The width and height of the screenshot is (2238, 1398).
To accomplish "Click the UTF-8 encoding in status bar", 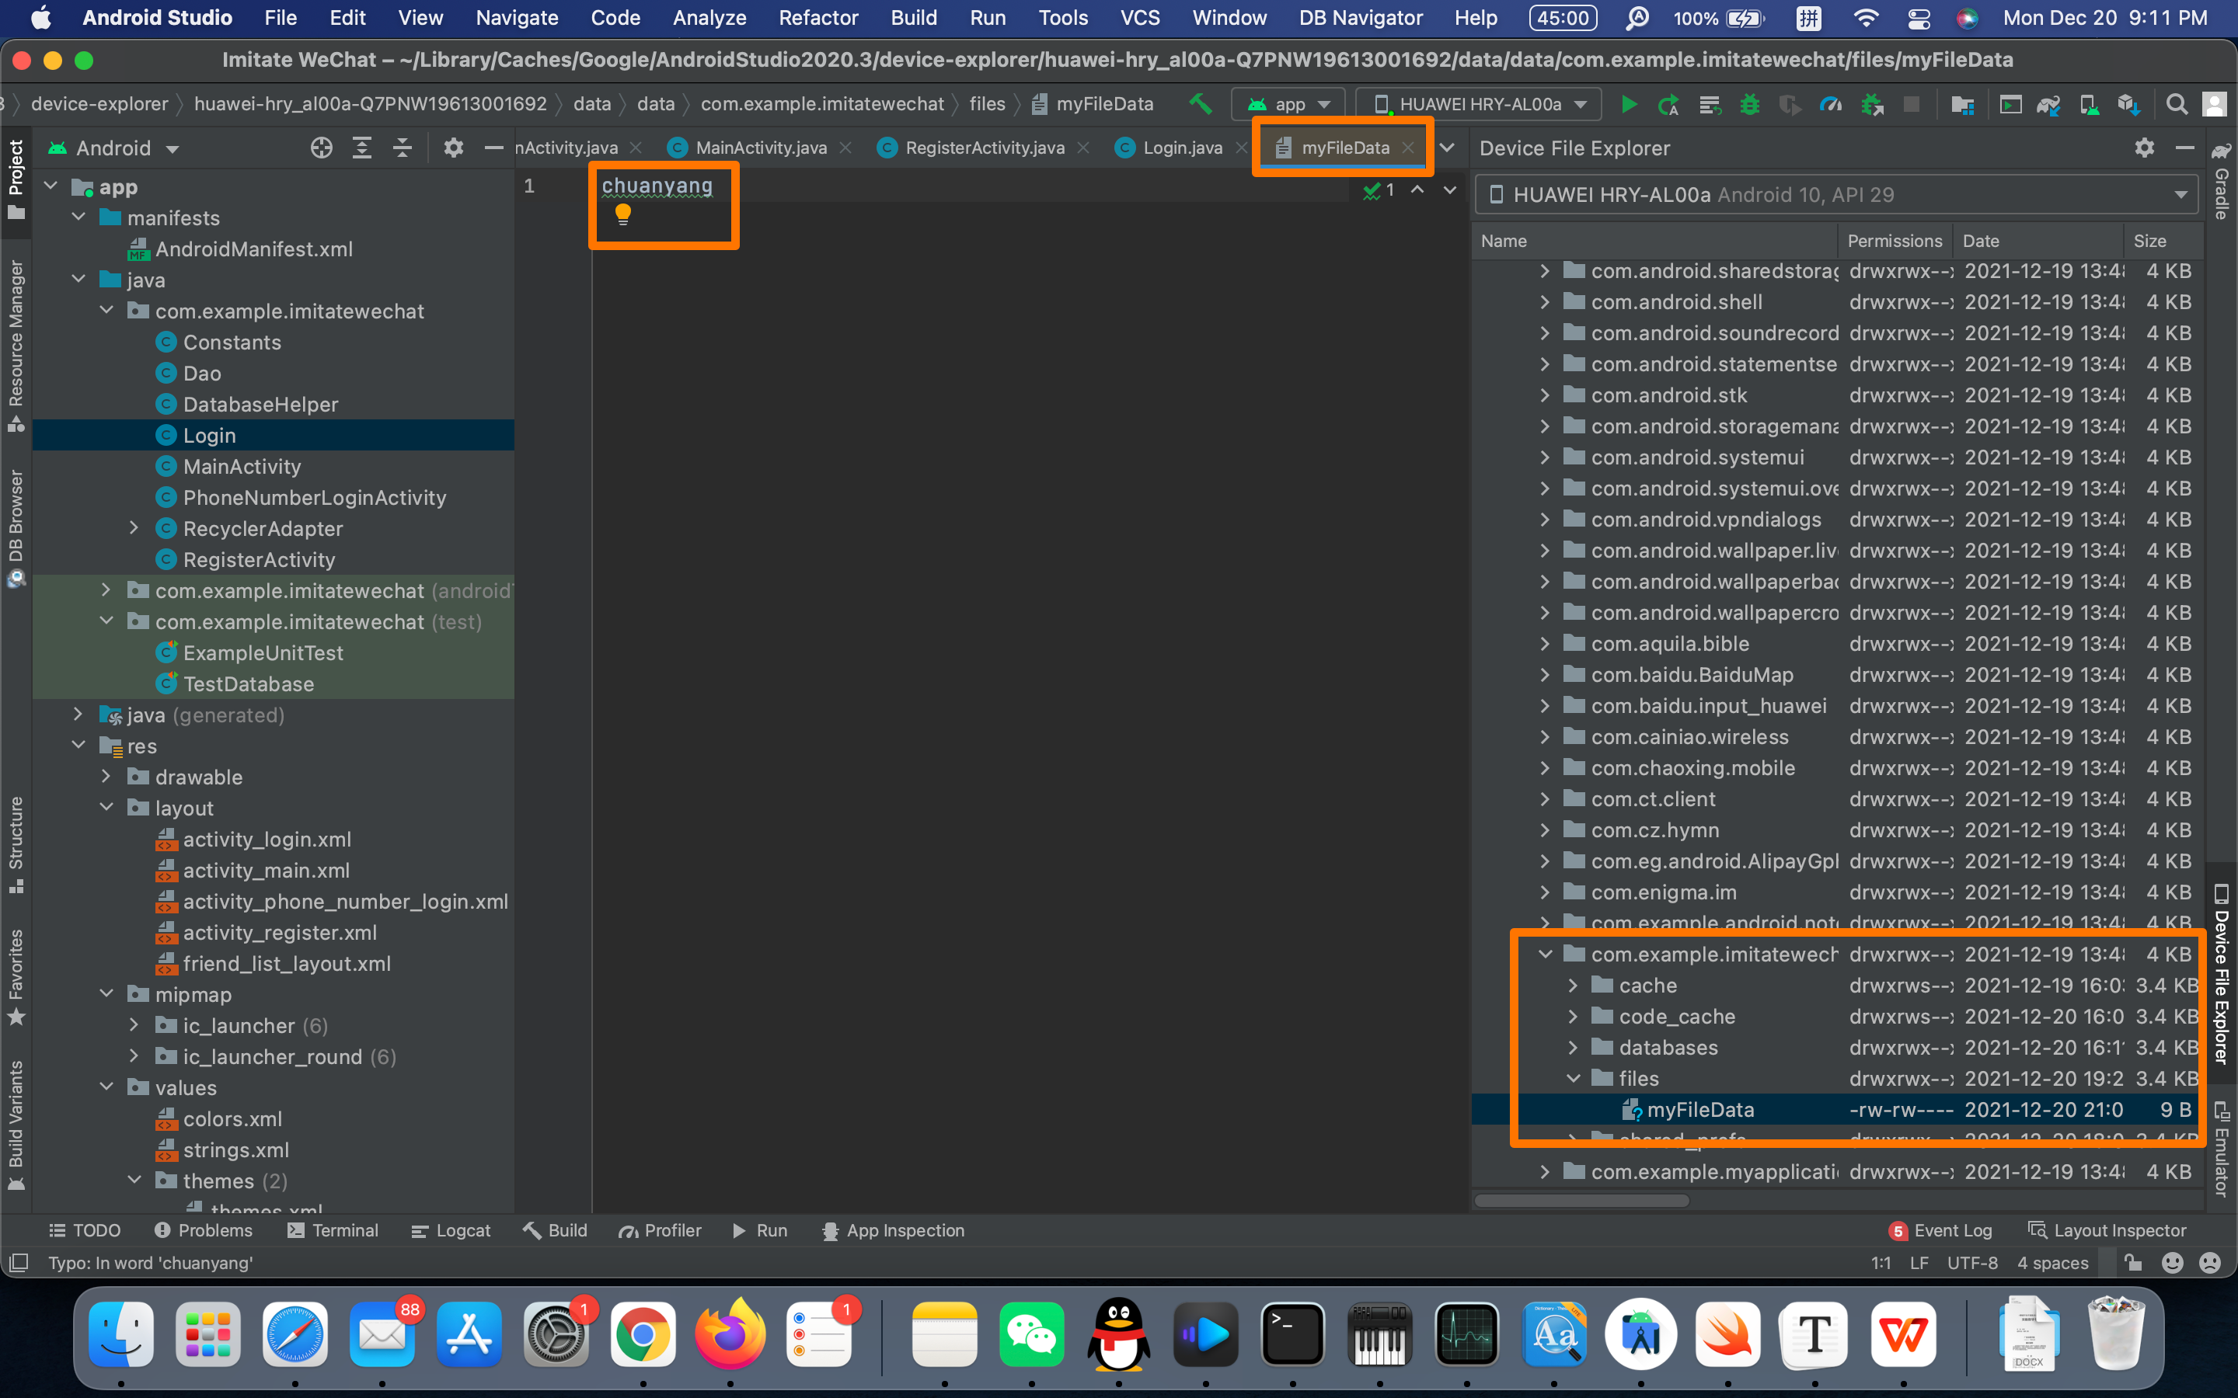I will 1971,1262.
